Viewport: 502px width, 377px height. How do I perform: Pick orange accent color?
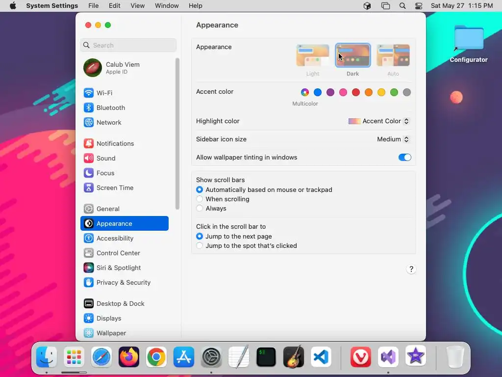click(369, 92)
